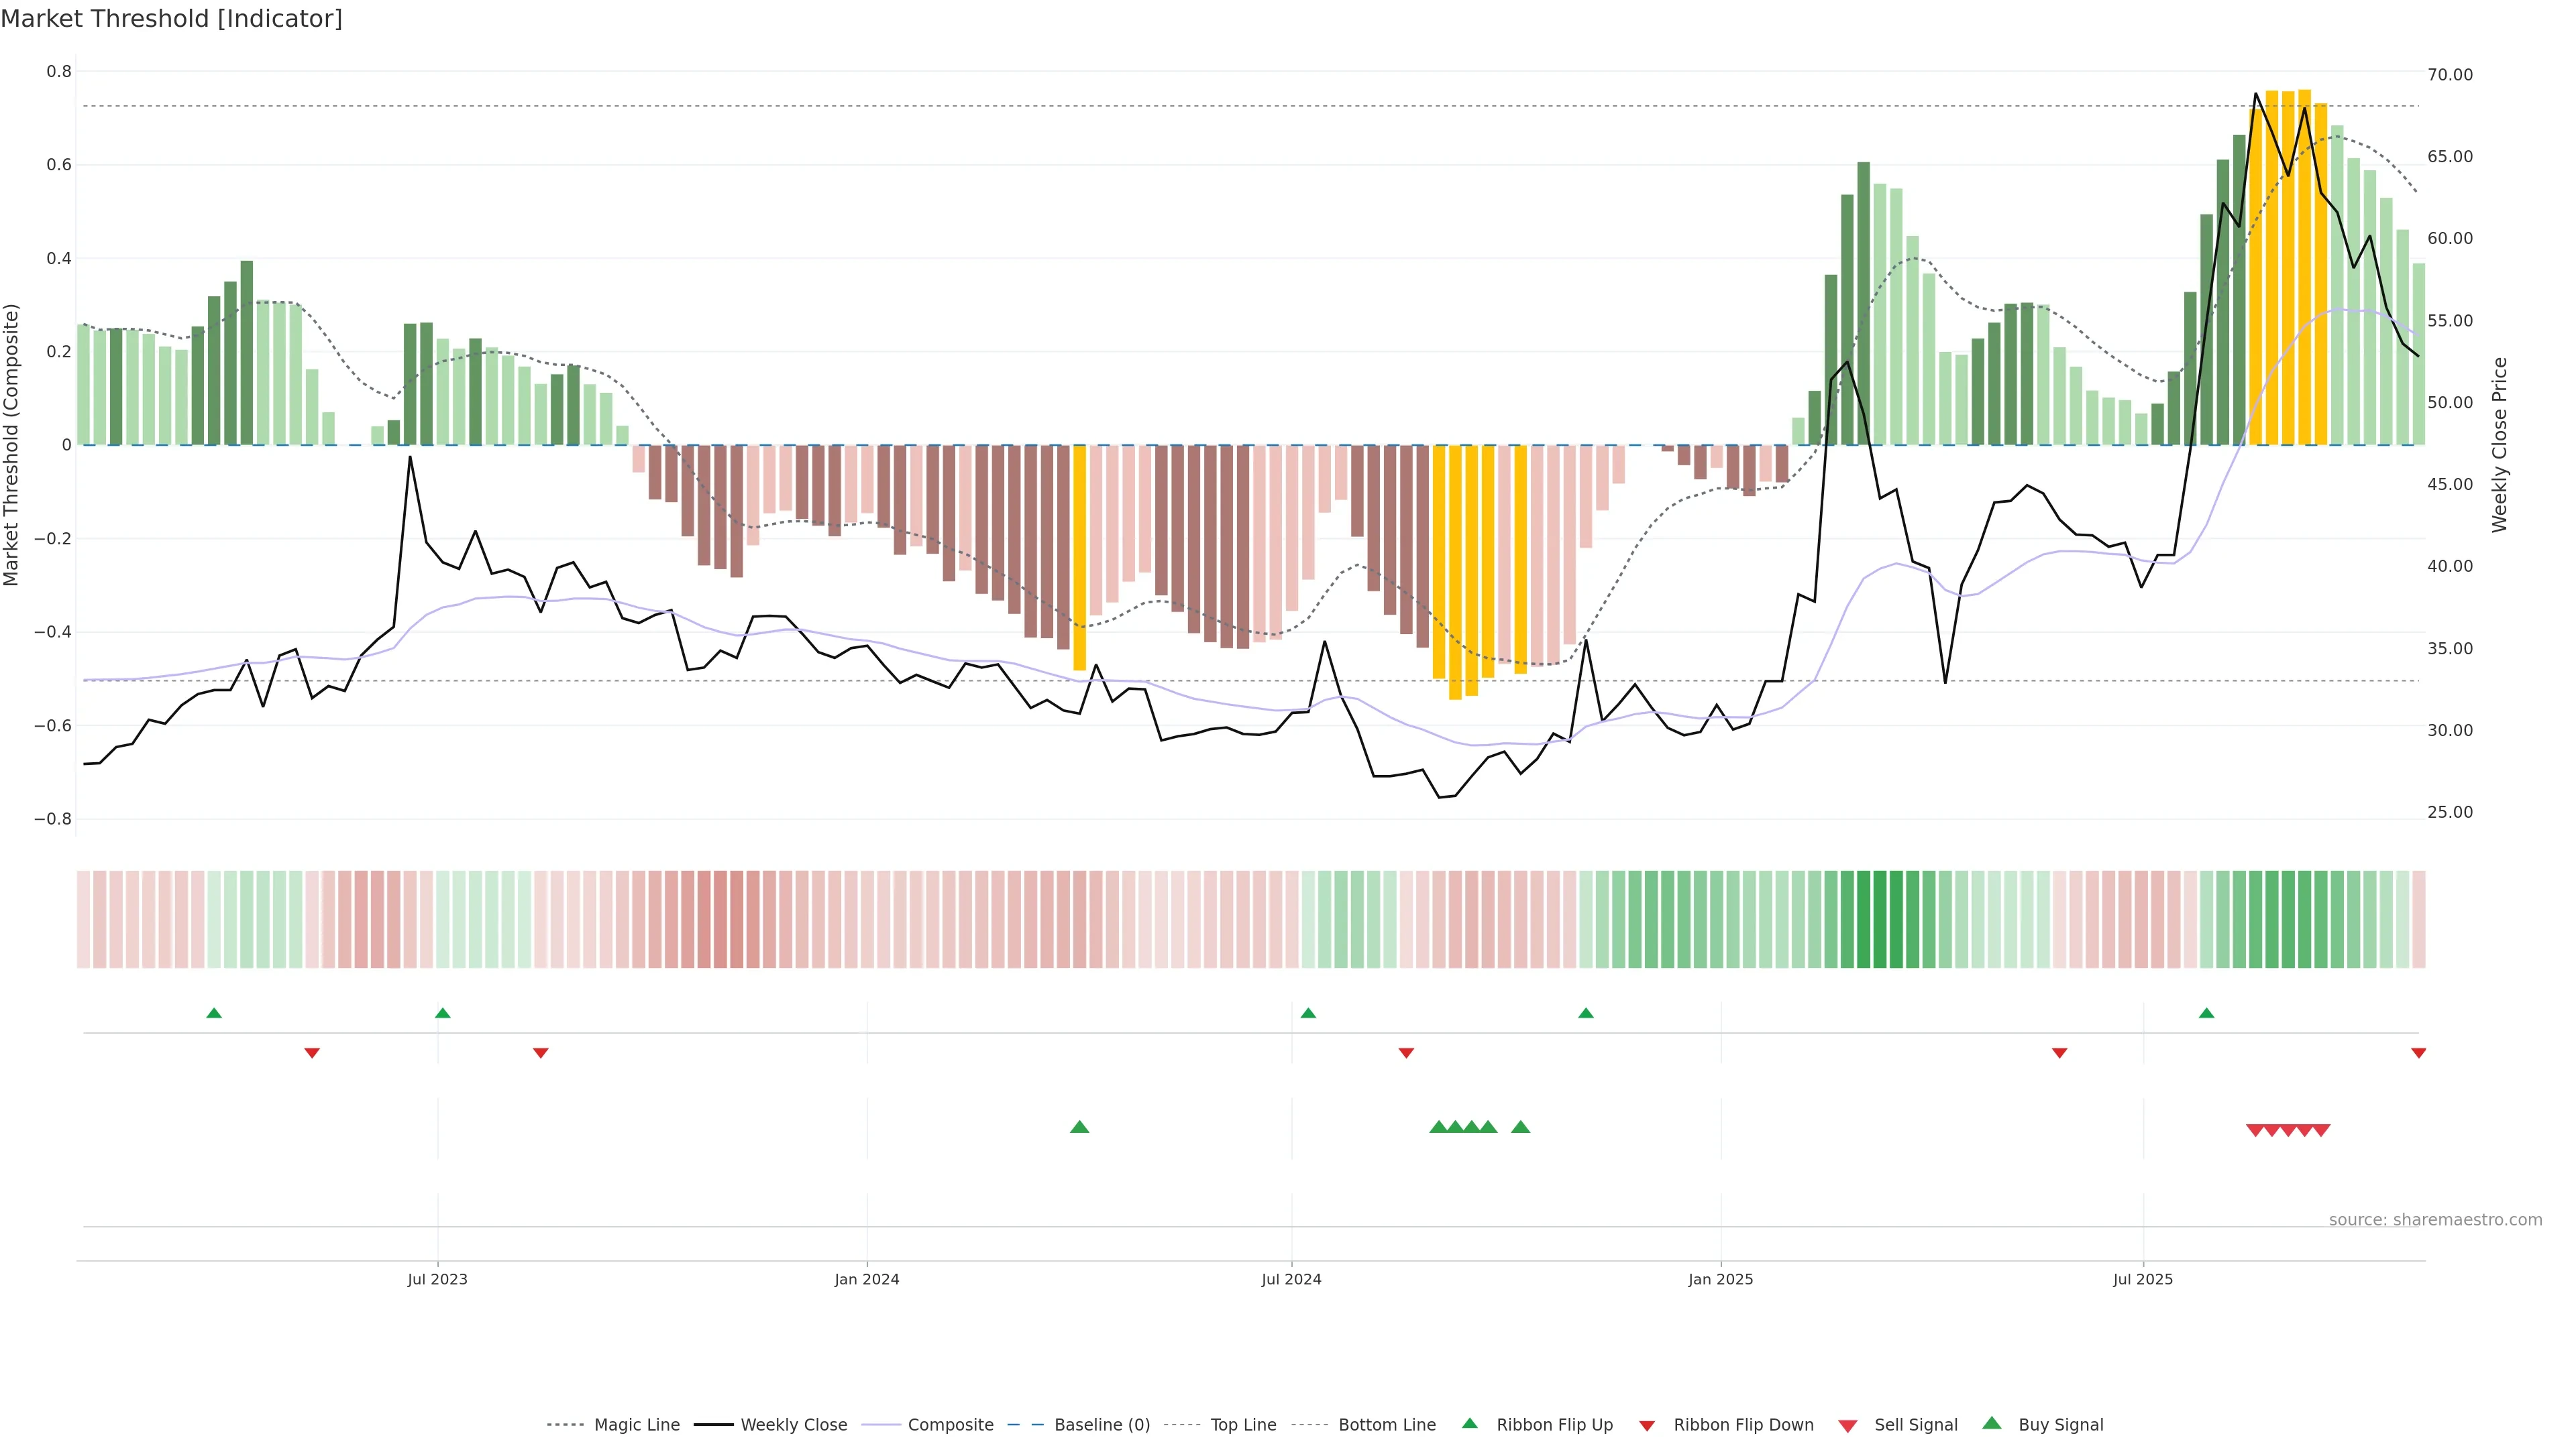The height and width of the screenshot is (1448, 2576).
Task: Click the first green ribbon flip up marker
Action: (x=214, y=1014)
